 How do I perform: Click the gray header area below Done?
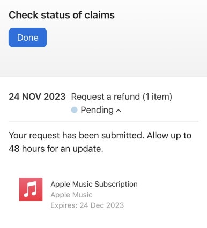click(103, 62)
